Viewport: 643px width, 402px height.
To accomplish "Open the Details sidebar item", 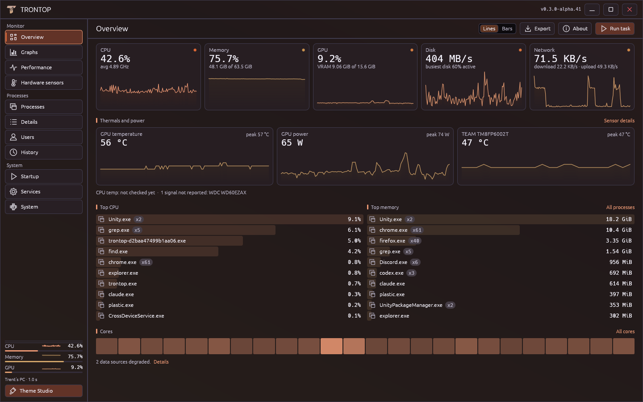I will pos(44,122).
